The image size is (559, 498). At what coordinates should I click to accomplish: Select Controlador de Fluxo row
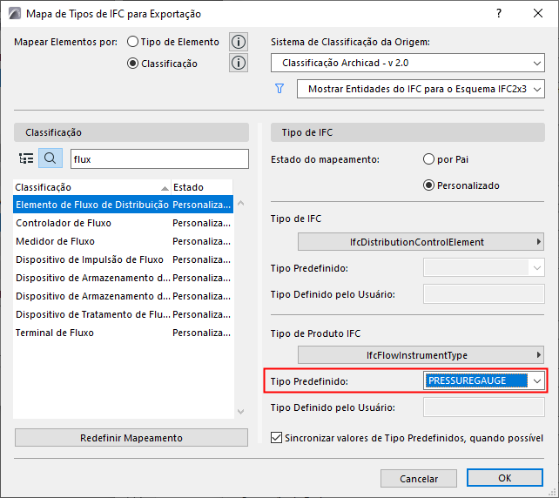(x=124, y=223)
